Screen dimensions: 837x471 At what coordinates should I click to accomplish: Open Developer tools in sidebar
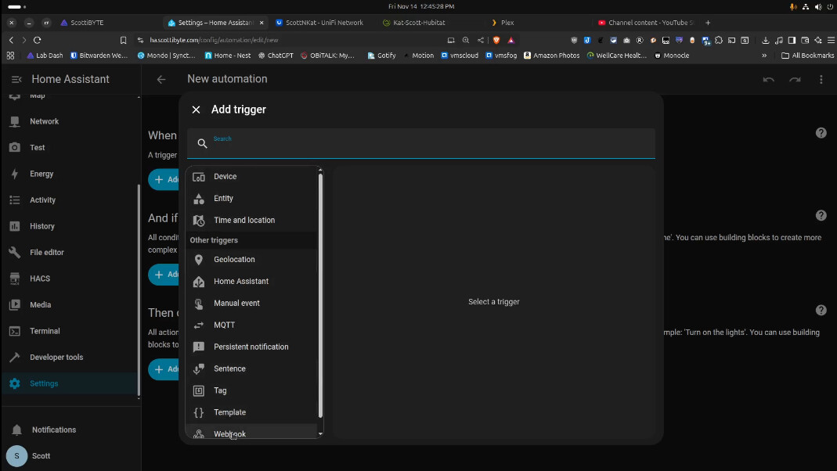56,358
